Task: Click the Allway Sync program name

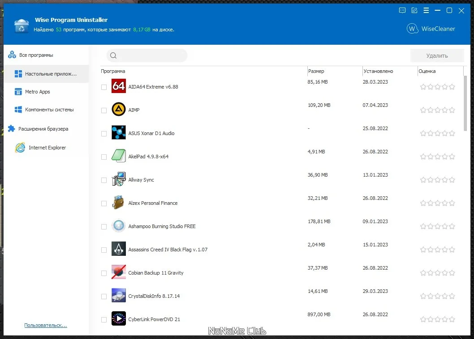Action: click(141, 180)
